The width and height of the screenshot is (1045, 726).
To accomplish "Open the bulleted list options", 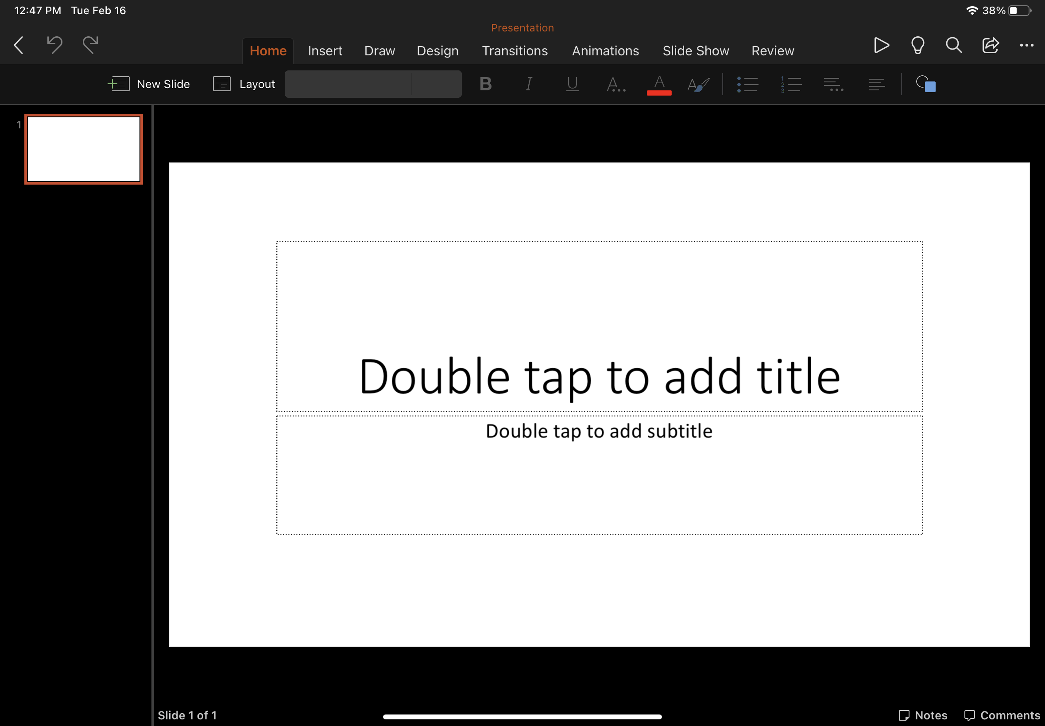I will pos(747,84).
